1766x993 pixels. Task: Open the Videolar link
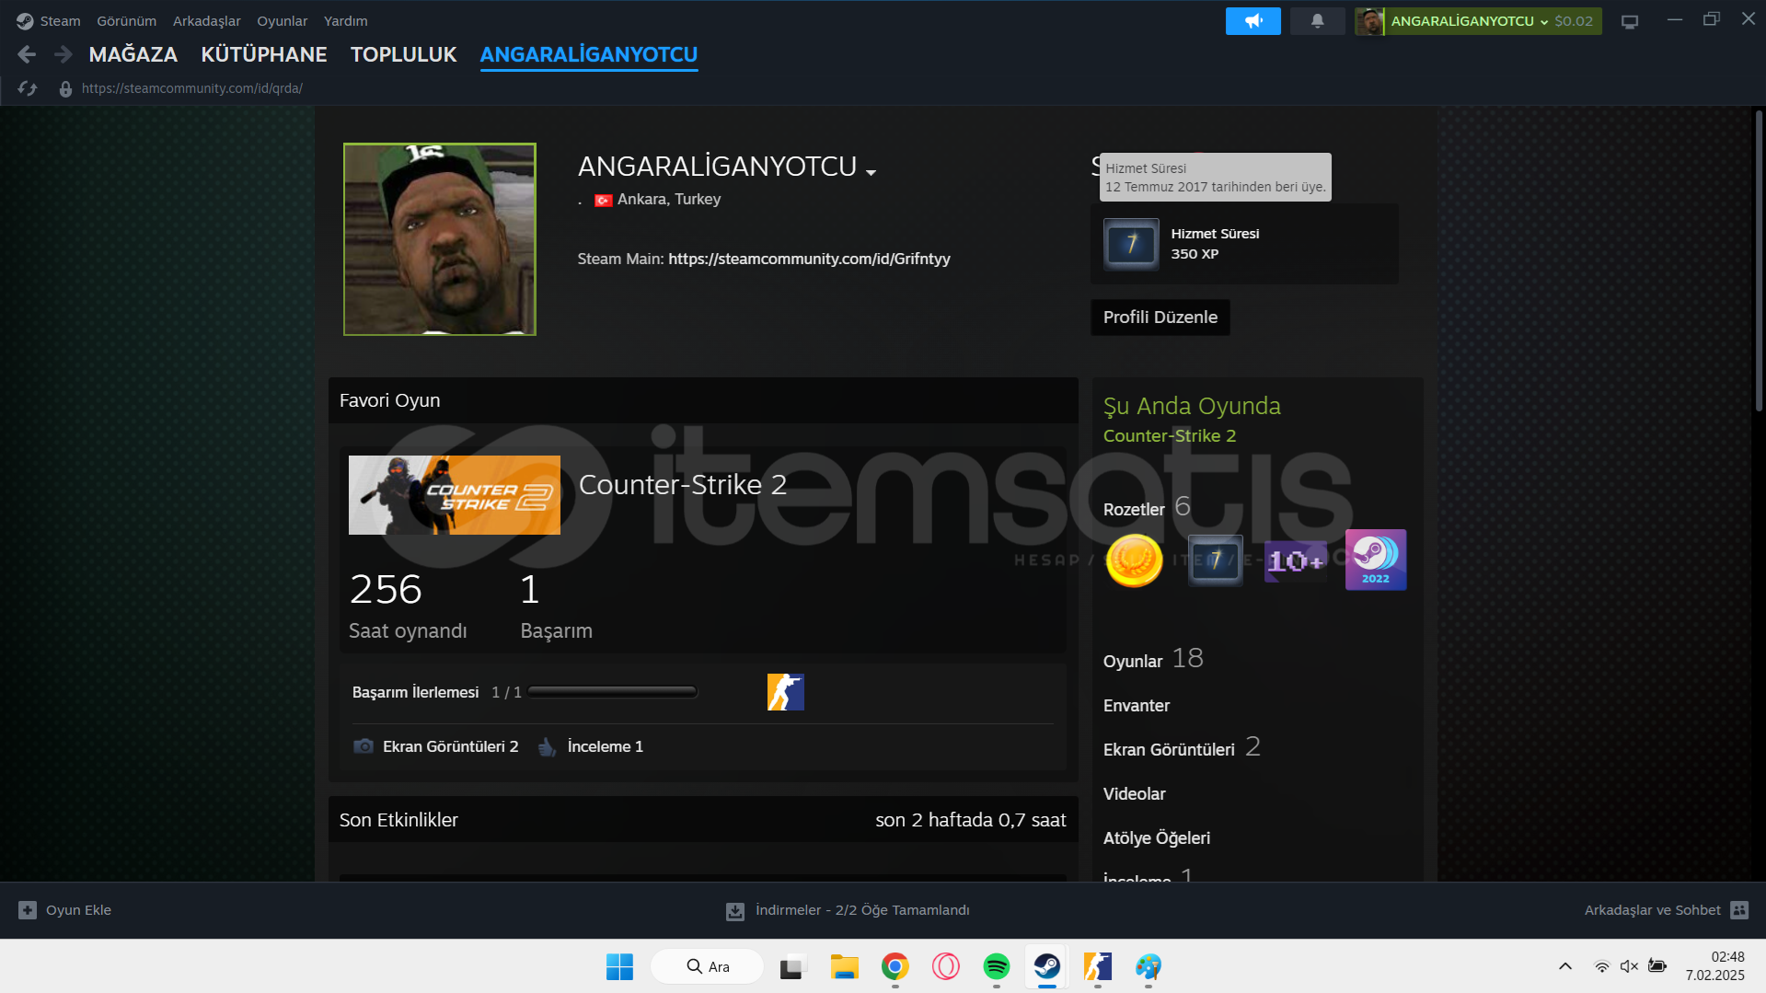click(1134, 794)
